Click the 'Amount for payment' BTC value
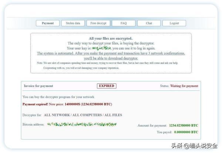 [183, 126]
